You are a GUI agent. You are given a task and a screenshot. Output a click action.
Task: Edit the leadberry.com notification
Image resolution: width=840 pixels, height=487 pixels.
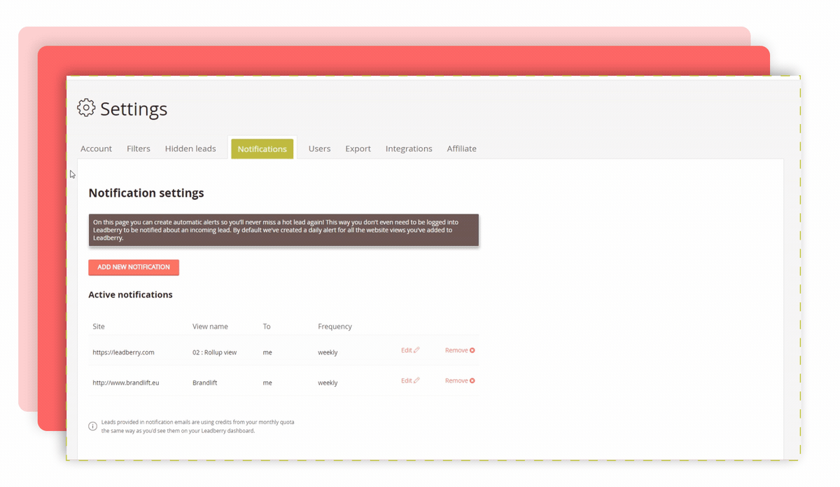coord(410,350)
